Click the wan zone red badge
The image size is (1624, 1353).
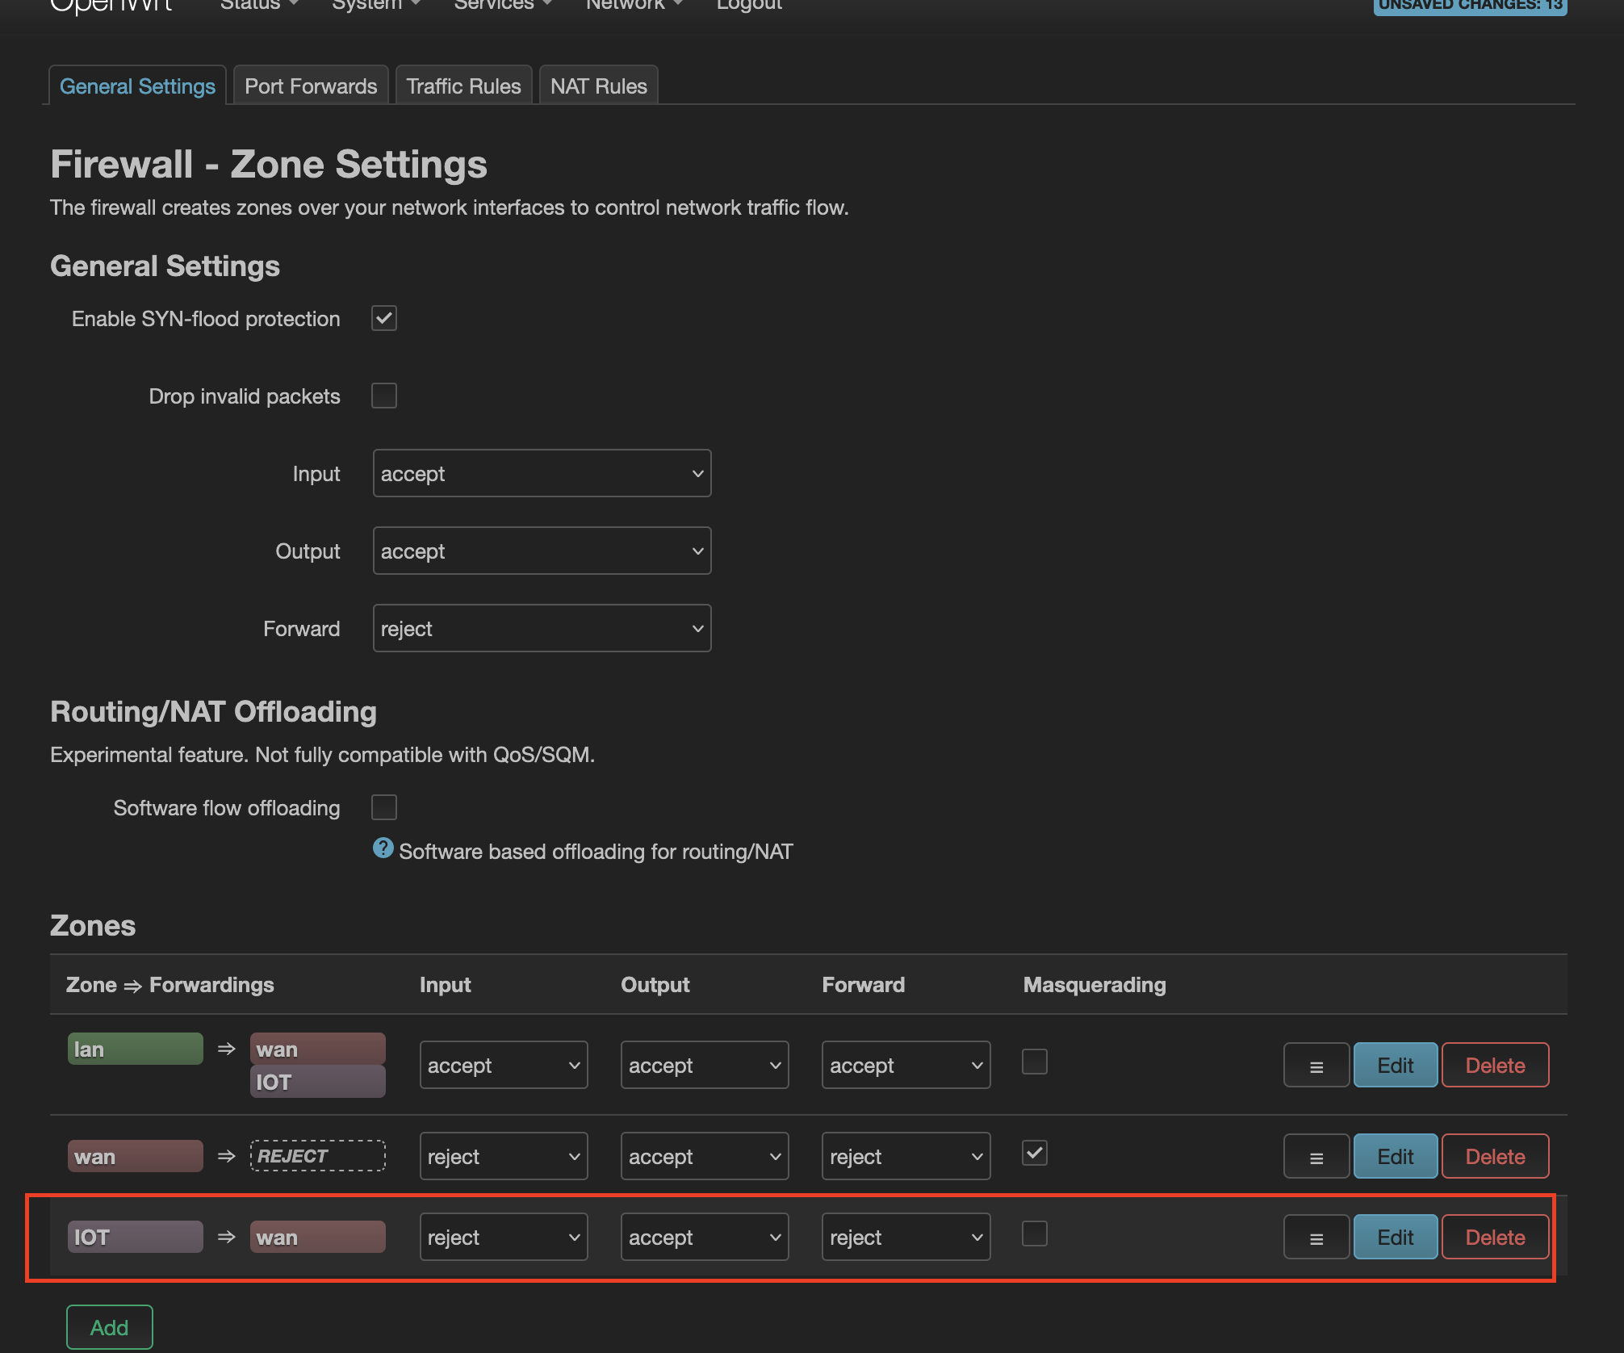pyautogui.click(x=135, y=1156)
